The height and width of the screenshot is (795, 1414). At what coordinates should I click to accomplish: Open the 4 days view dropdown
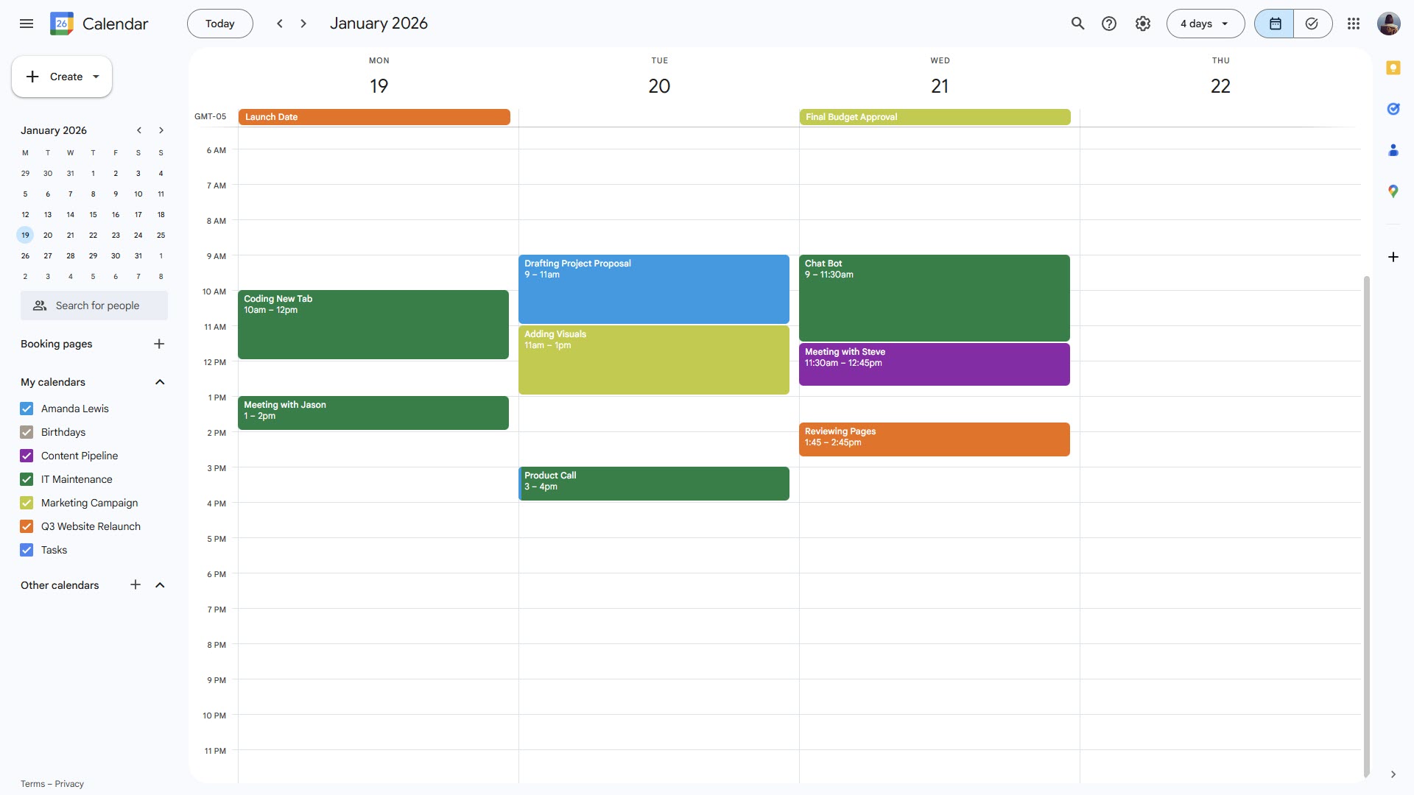tap(1203, 23)
